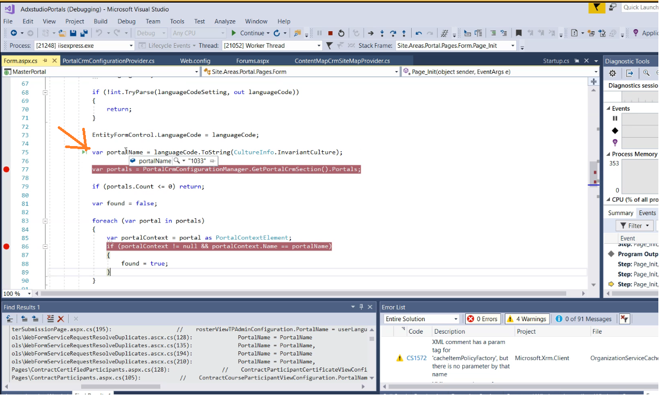Click Zoom In icon in Diagnostic Tools
This screenshot has height=396, width=662.
point(646,73)
